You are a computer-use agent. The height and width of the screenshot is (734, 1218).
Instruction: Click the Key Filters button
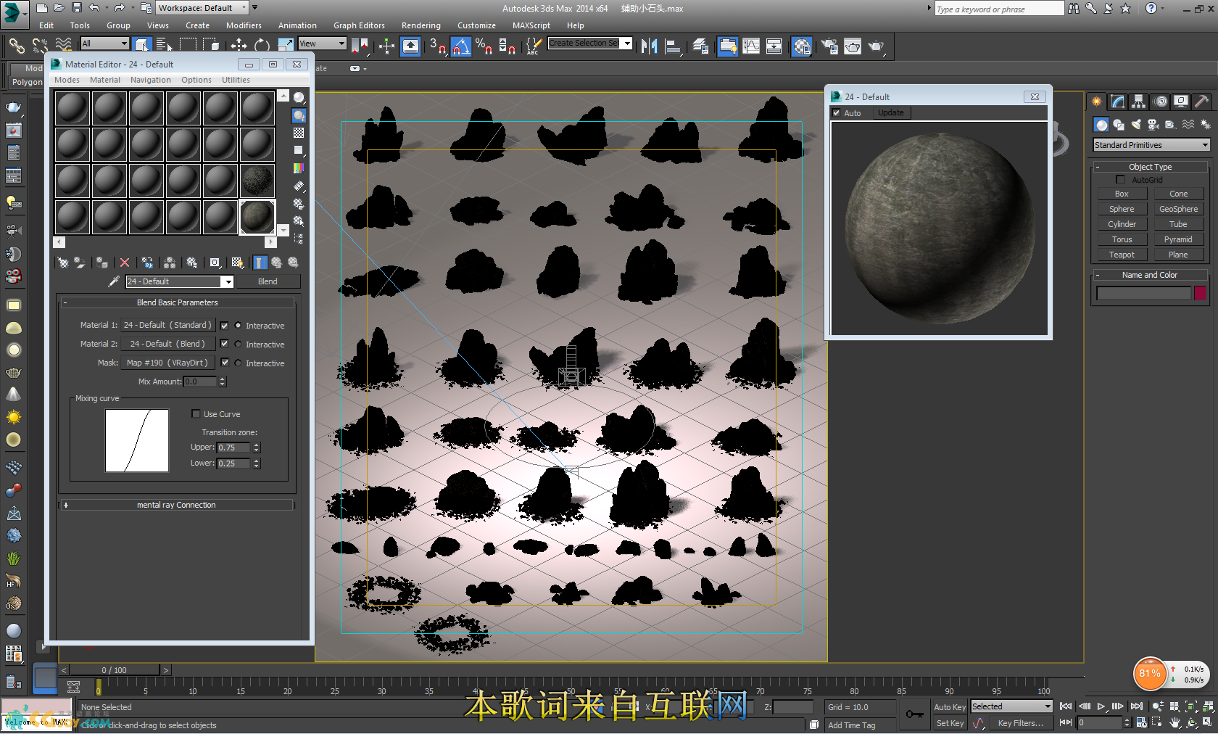pos(1020,723)
